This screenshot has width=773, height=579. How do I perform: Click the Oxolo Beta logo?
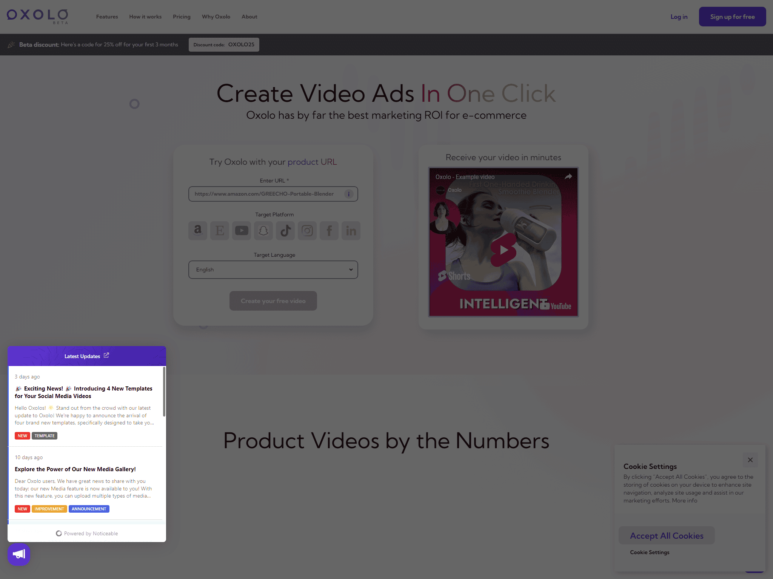pos(37,17)
